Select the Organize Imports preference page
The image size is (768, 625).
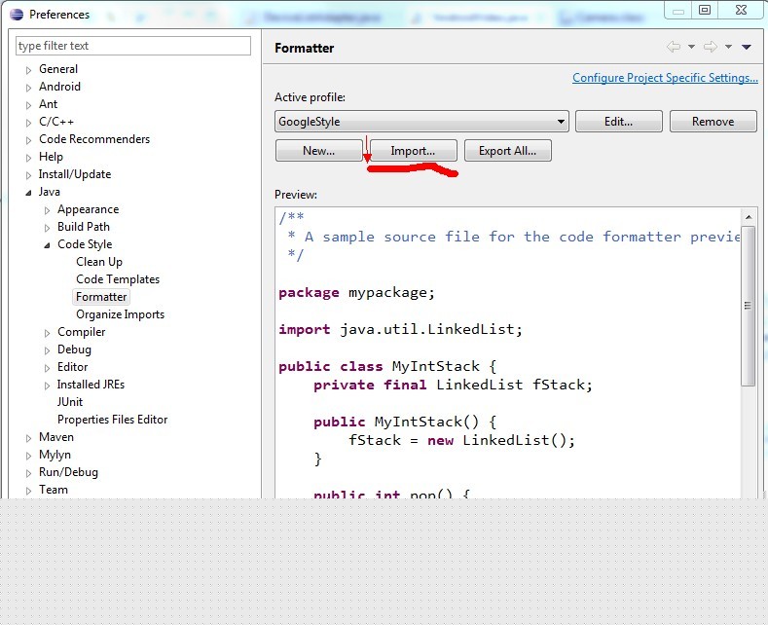tap(120, 314)
